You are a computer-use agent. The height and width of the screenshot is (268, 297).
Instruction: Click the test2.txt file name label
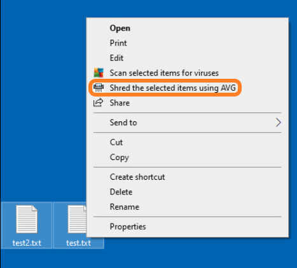coord(27,243)
